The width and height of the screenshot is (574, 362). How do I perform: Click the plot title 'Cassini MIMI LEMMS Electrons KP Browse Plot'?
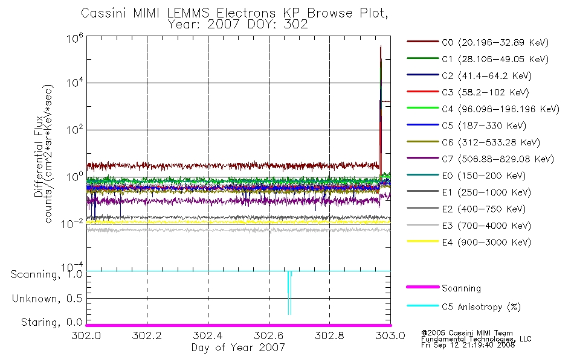[x=234, y=13]
